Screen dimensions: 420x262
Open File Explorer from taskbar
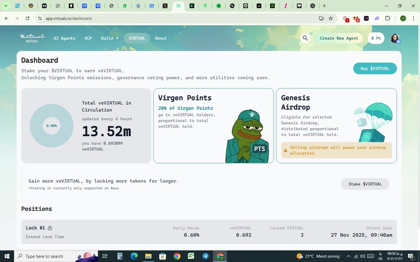tap(148, 256)
